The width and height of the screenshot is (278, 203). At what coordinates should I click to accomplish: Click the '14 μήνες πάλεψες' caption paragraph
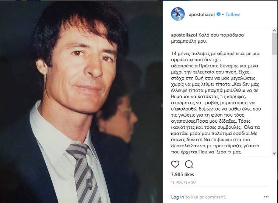[216, 103]
